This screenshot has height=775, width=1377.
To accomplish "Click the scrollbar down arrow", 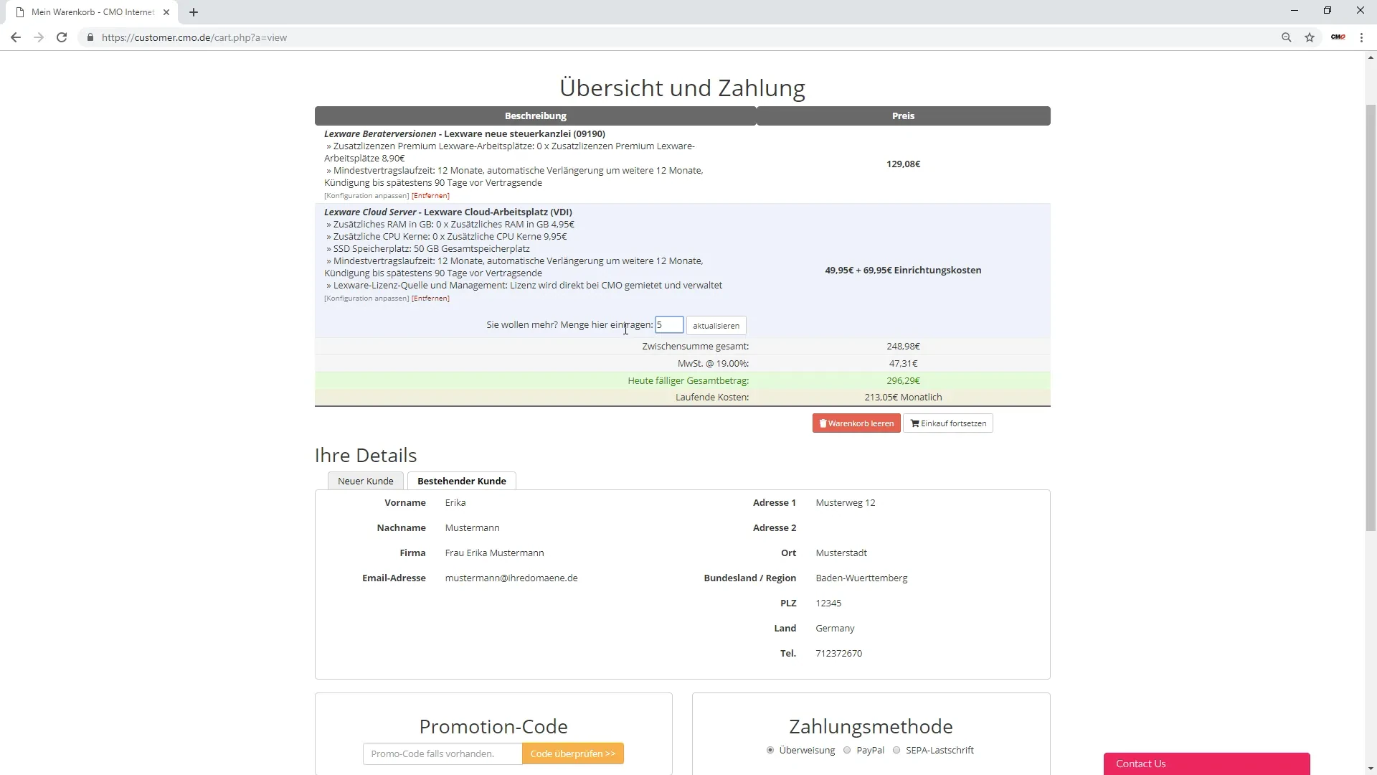I will pyautogui.click(x=1371, y=769).
